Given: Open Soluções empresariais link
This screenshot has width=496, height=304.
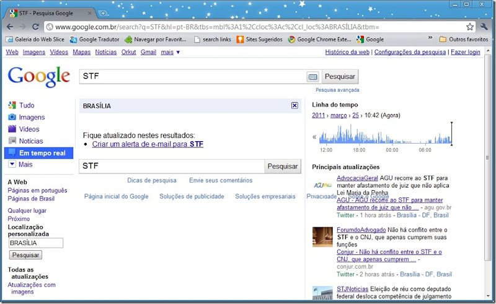Looking at the screenshot, I should 265,196.
